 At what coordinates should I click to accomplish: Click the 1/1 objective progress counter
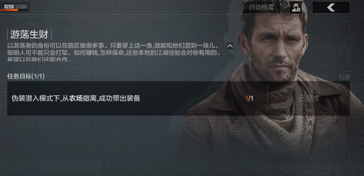[249, 99]
